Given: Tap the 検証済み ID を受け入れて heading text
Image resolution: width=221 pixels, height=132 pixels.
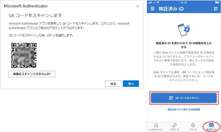Looking at the screenshot, I should (184, 45).
